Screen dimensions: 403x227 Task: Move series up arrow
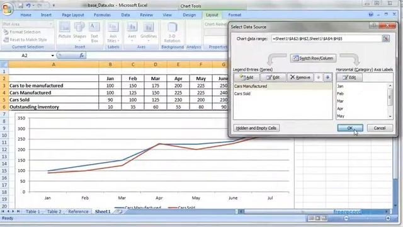pyautogui.click(x=318, y=78)
